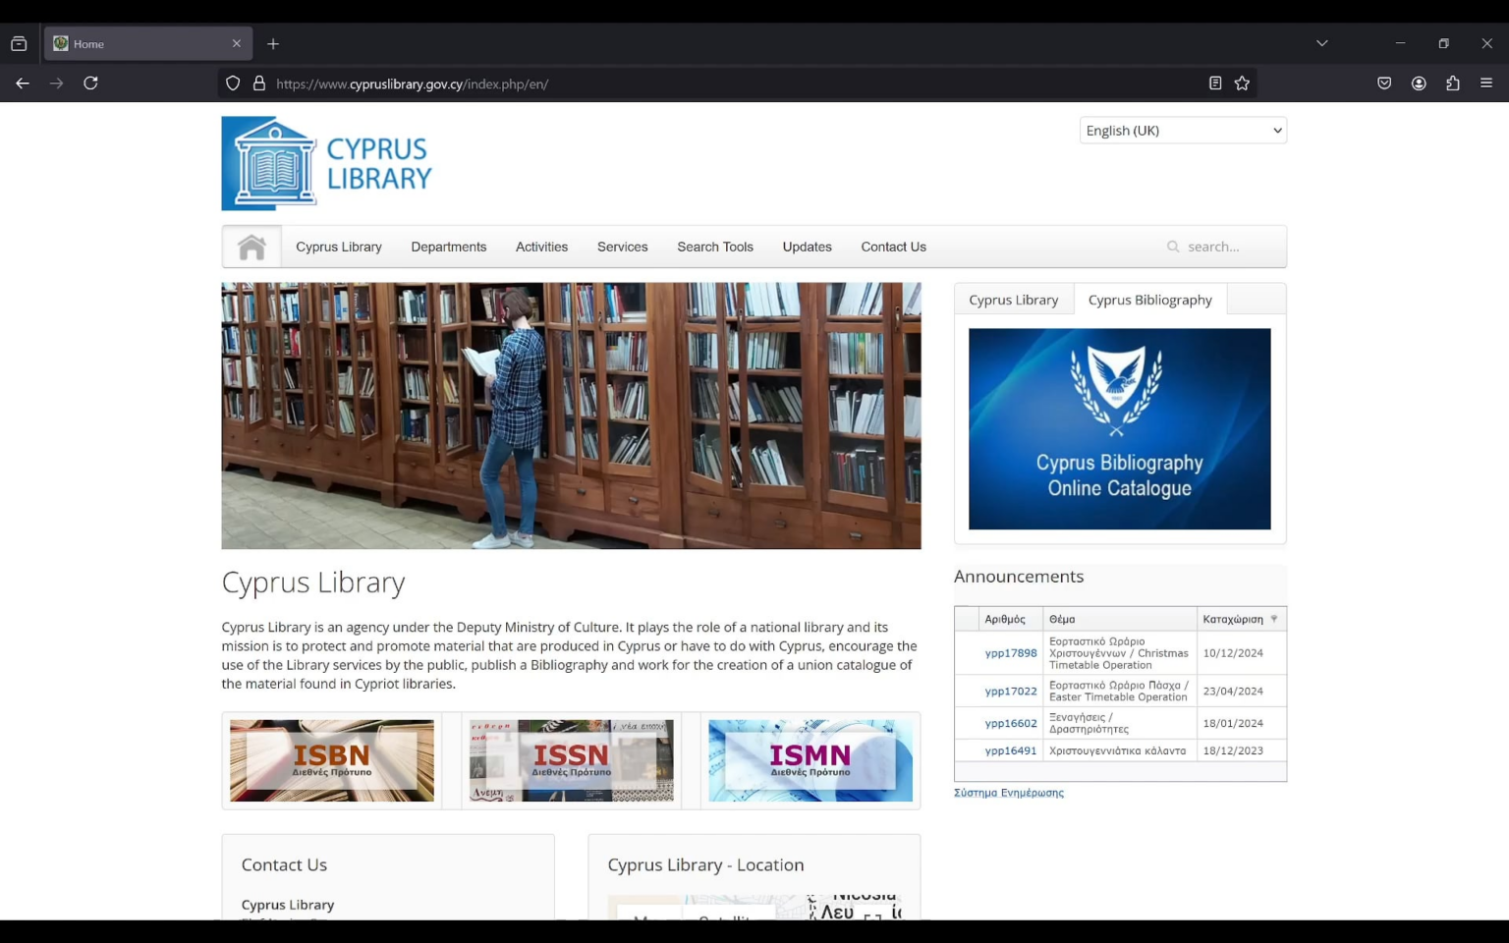
Task: Go to the home icon in navigation
Action: [251, 247]
